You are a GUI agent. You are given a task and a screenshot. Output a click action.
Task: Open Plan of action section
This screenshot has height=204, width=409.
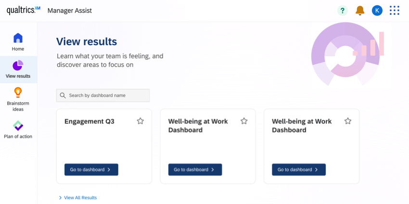tap(18, 129)
